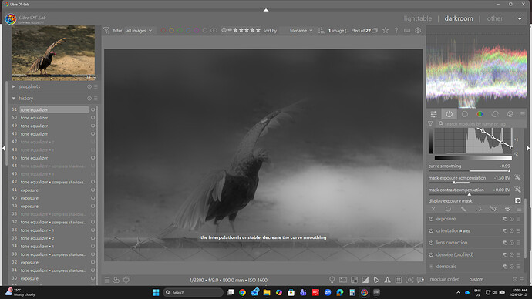Toggle sort order direction icon
Screen dimensions: 532x299
pos(321,31)
